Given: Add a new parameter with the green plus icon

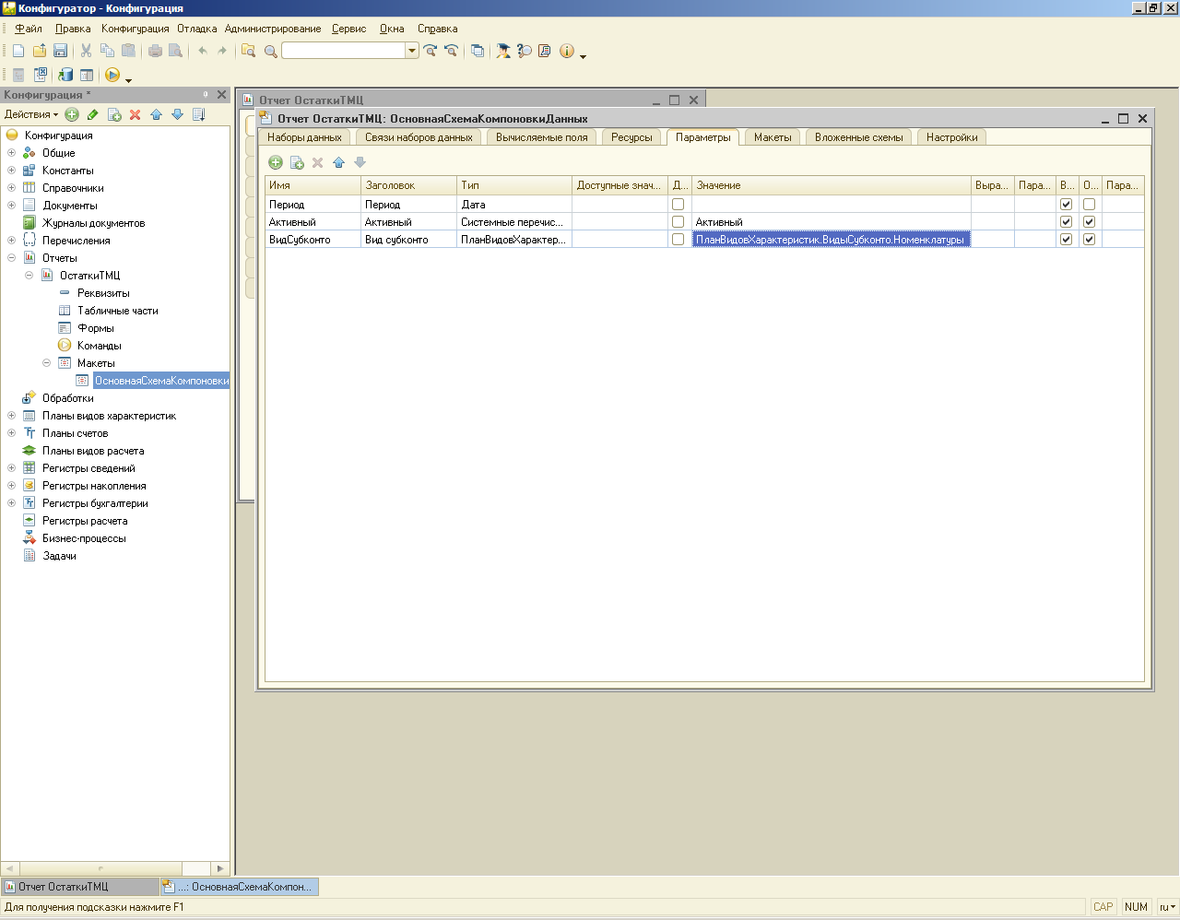Looking at the screenshot, I should pos(276,163).
